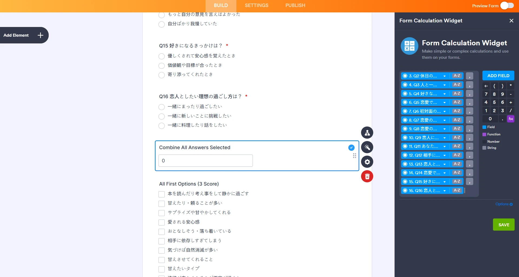Viewport: 519px width, 277px height.
Task: Click inside the calculation input showing 0
Action: [x=205, y=160]
